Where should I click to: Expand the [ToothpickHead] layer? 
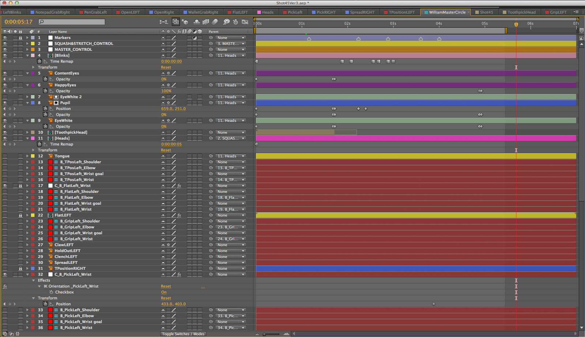pyautogui.click(x=27, y=132)
